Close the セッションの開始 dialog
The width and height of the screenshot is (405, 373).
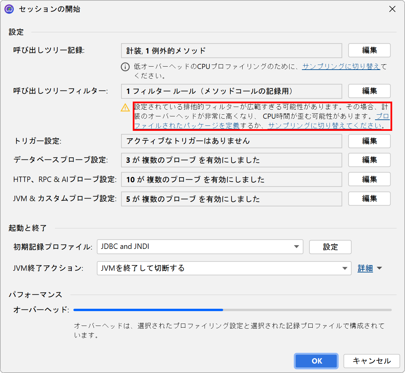392,9
